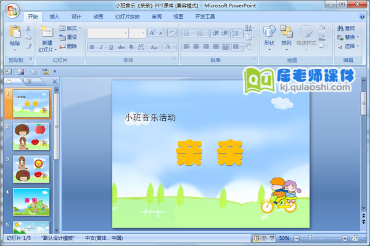Justify text in paragraph group
This screenshot has height=246, width=370.
215,47
